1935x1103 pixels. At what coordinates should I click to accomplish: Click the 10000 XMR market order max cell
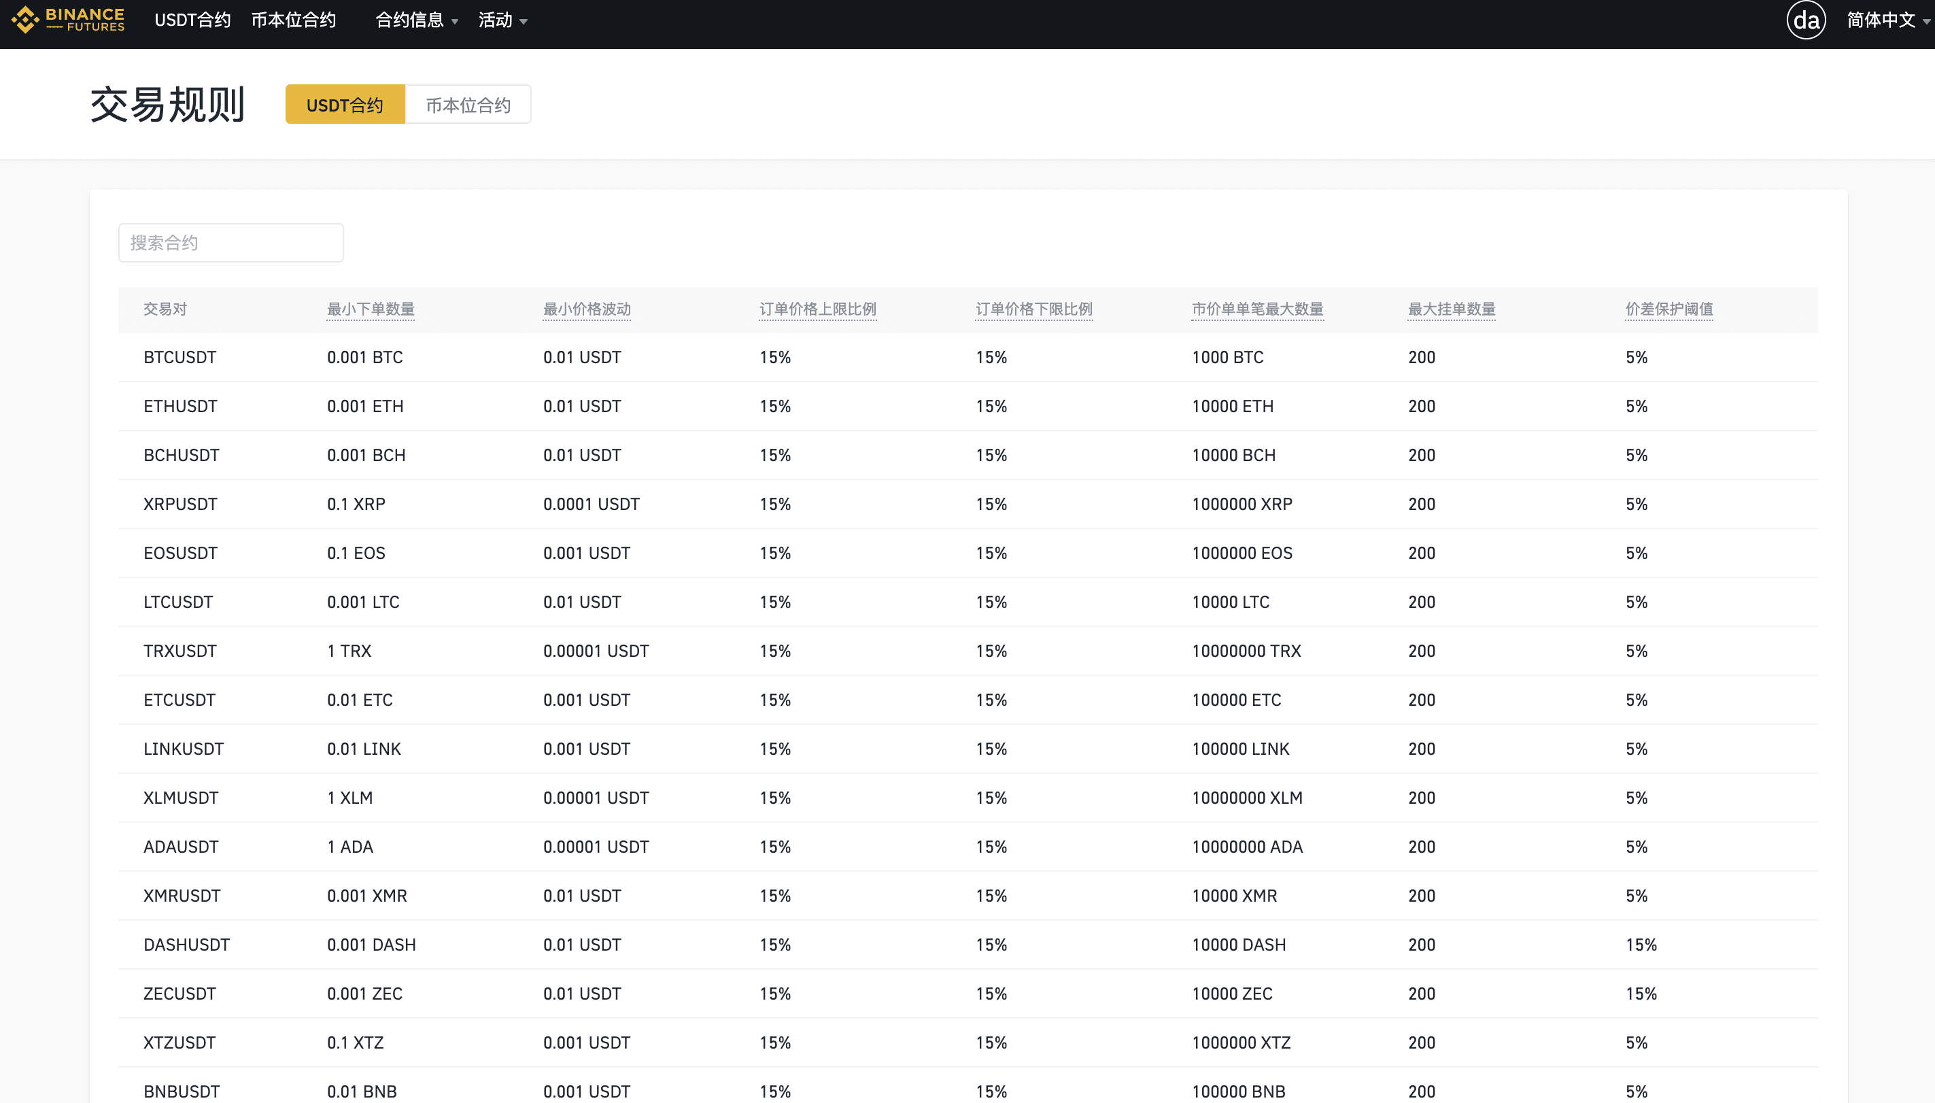(1235, 896)
